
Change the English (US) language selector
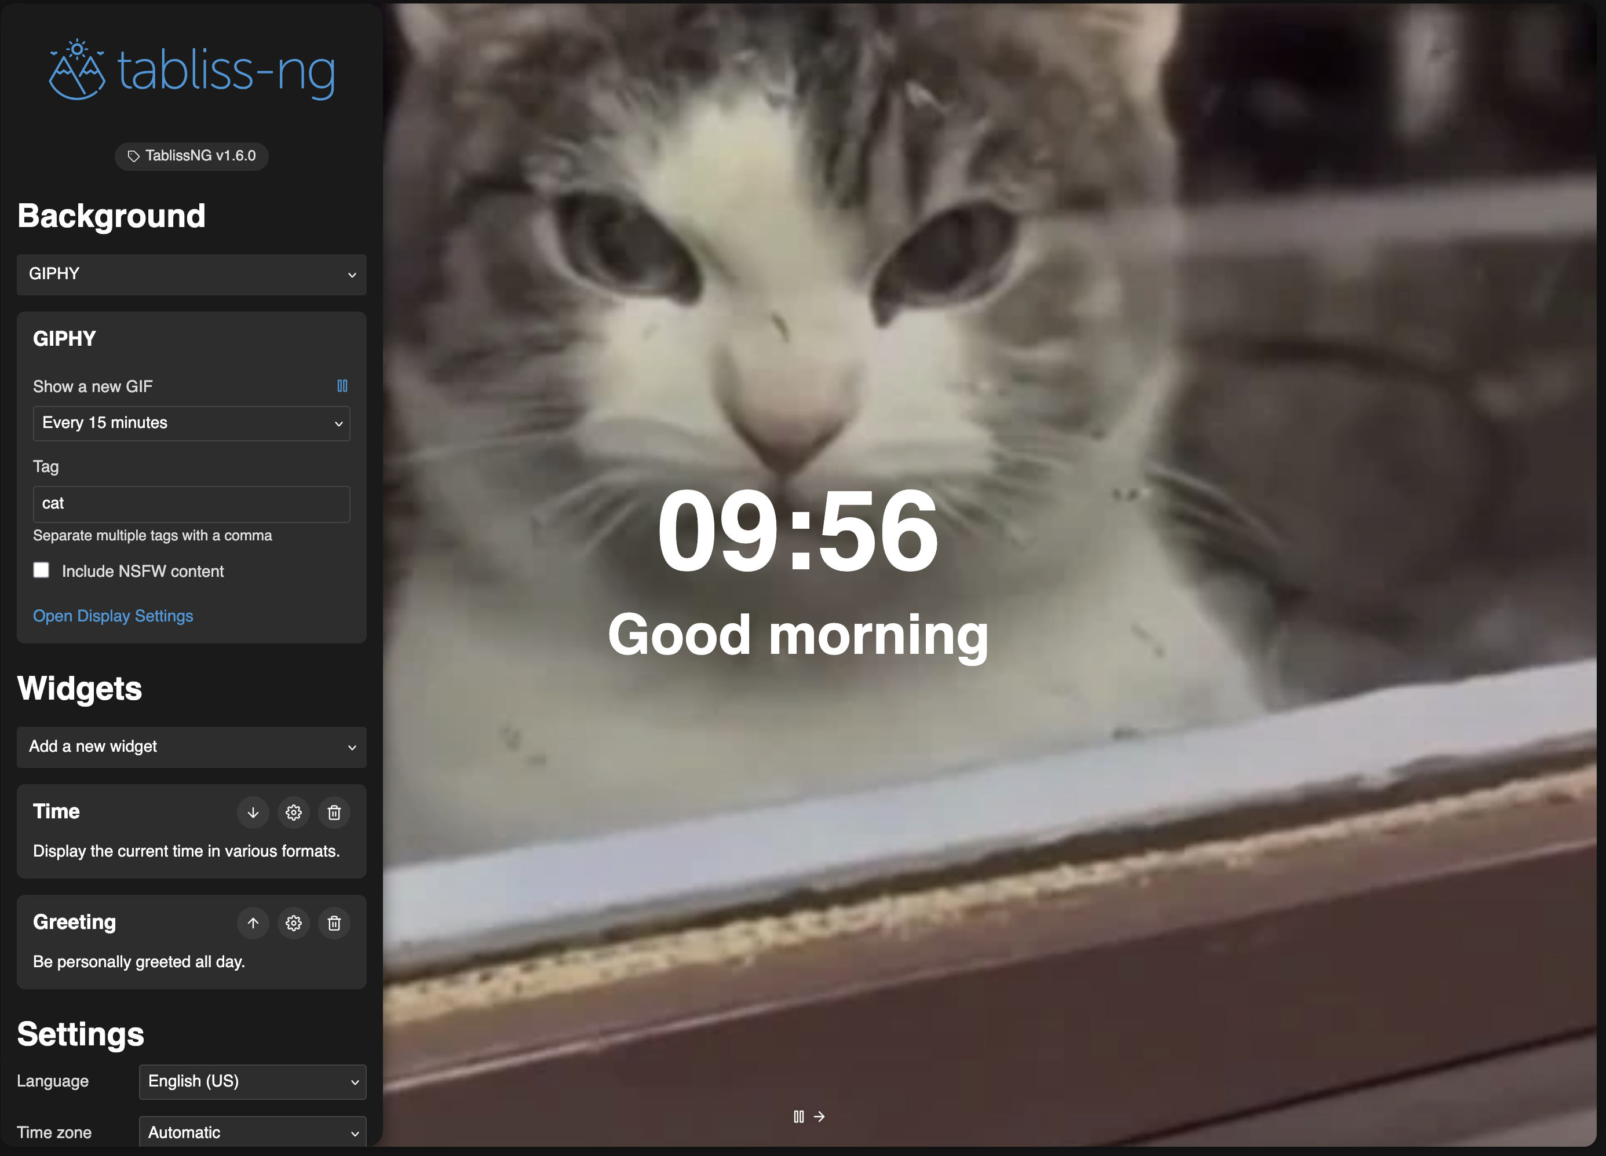[252, 1082]
